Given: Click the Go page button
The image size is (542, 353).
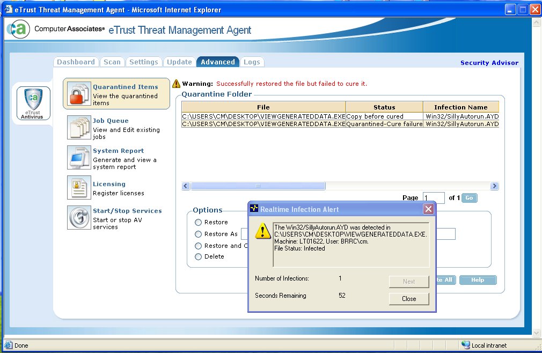Looking at the screenshot, I should (469, 198).
